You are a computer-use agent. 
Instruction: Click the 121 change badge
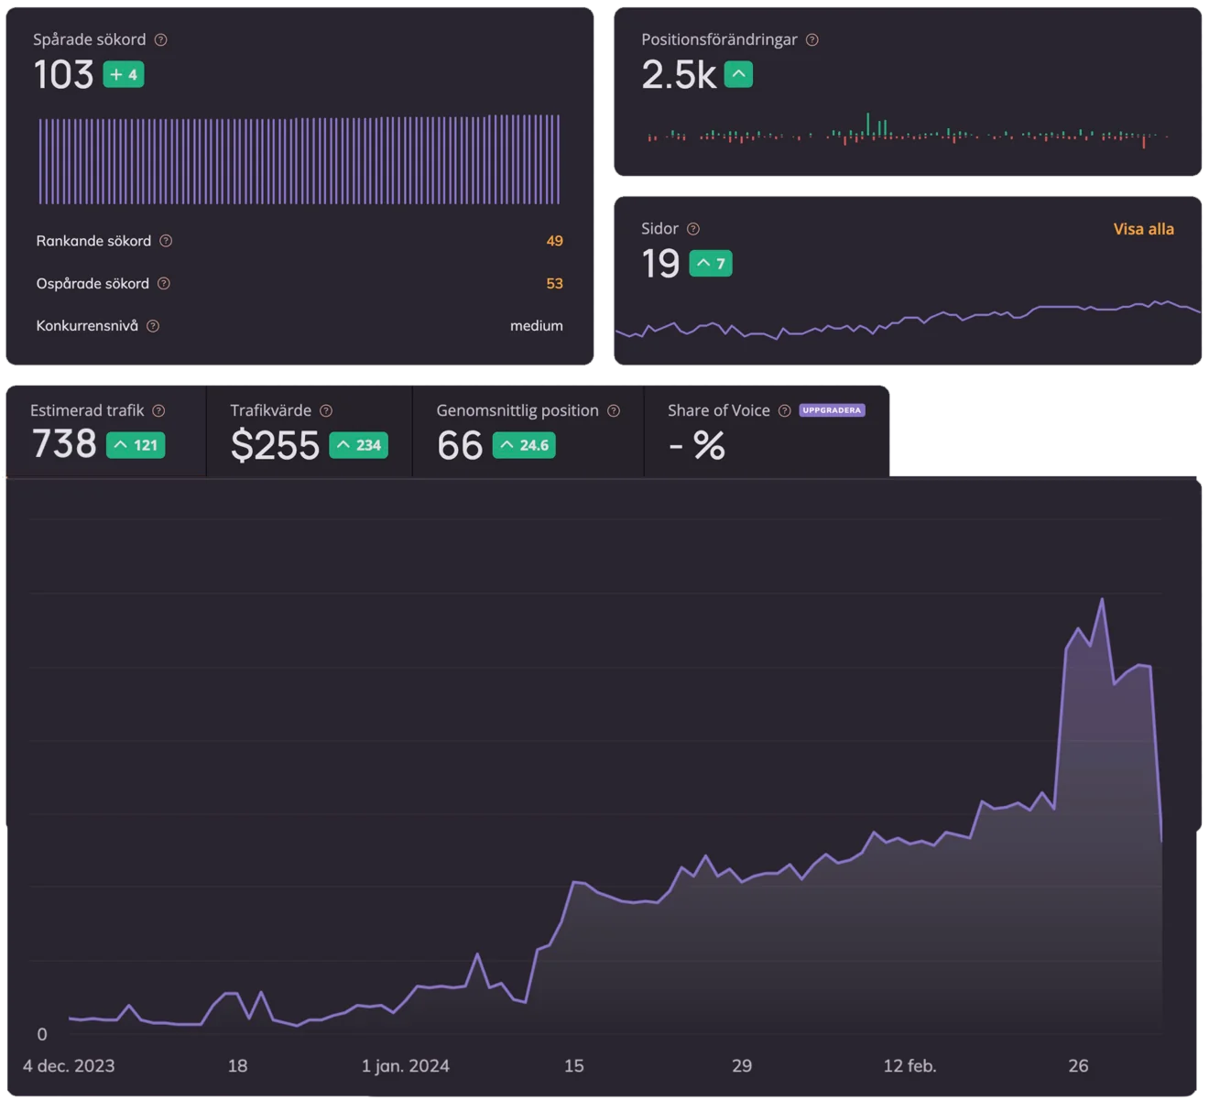[x=136, y=445]
